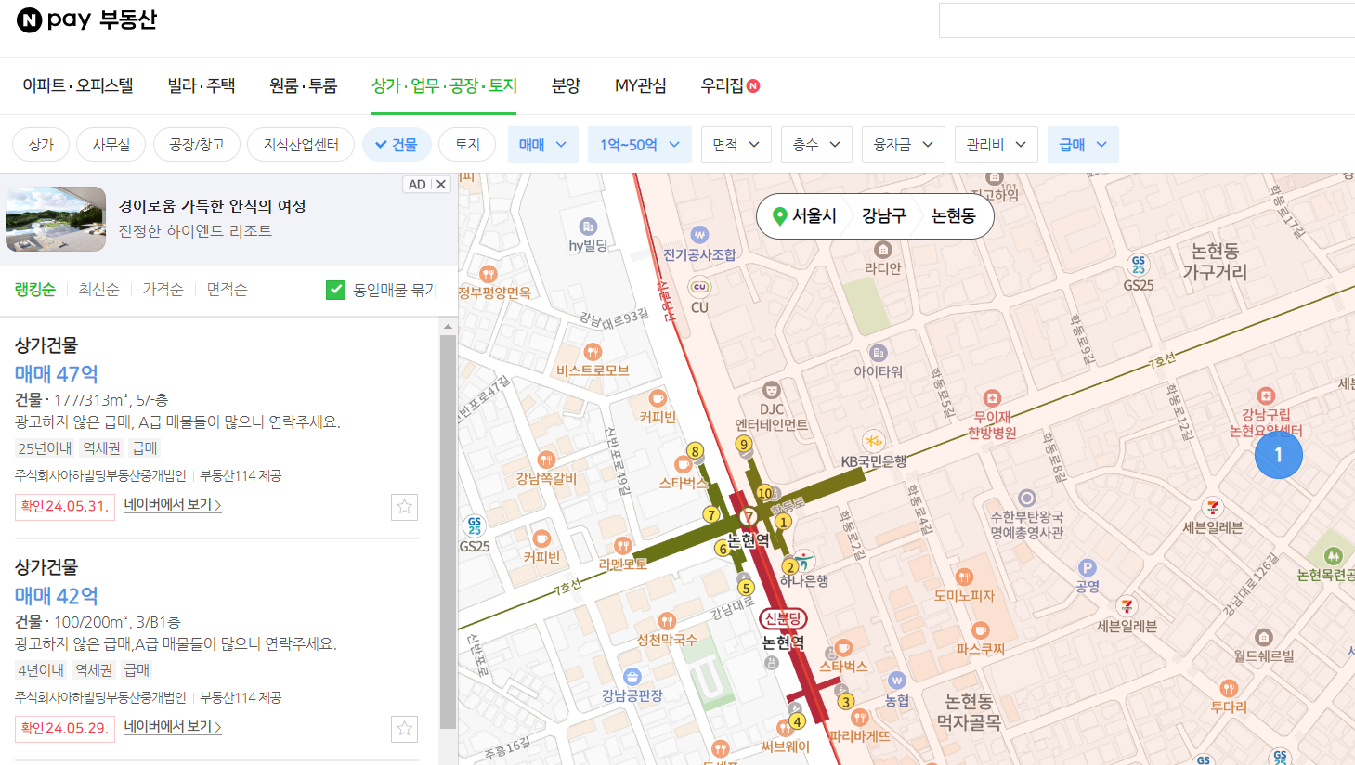Toggle the 토지 filter chip

point(467,145)
